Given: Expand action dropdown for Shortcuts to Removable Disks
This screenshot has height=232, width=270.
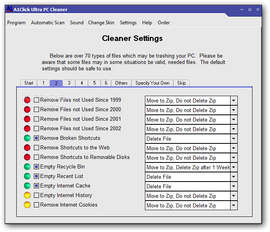Looking at the screenshot, I should click(234, 158).
